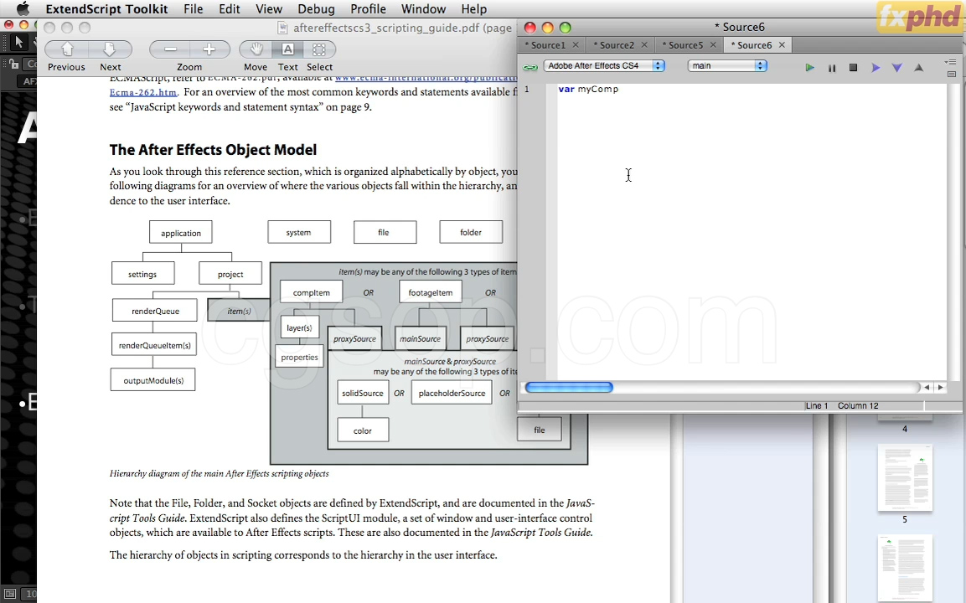
Task: Choose the Select marquee tool in PDF viewer
Action: (319, 49)
